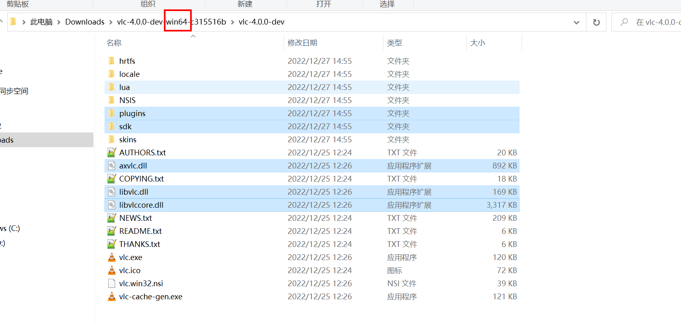Click the 打开 ribbon group label

324,4
